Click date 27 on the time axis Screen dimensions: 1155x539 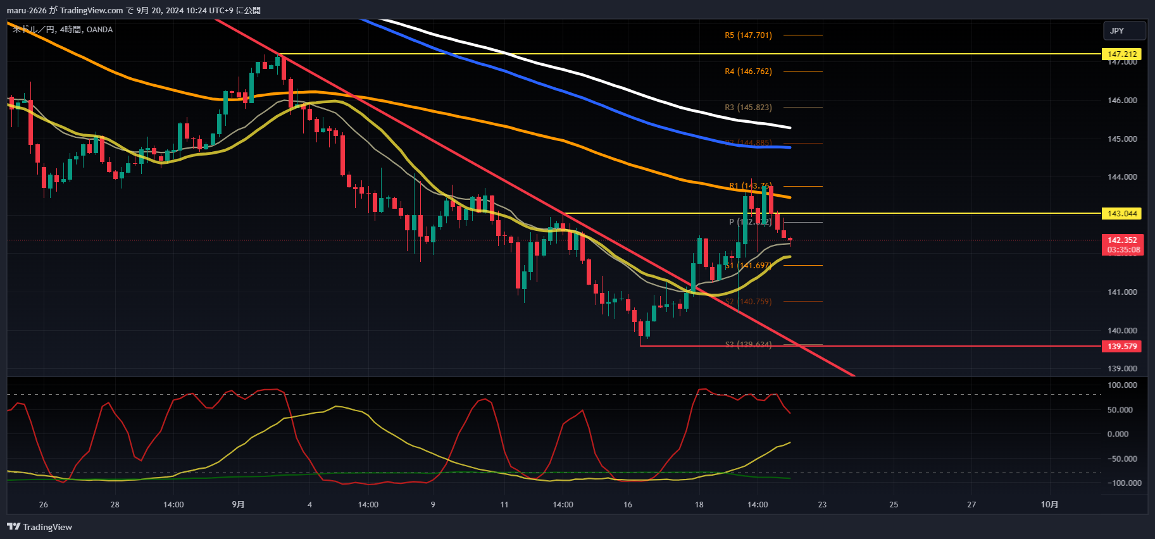click(x=971, y=505)
